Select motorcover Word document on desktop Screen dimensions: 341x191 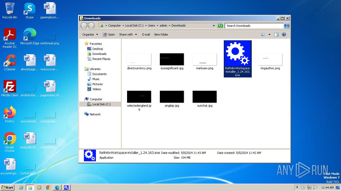pos(50,63)
